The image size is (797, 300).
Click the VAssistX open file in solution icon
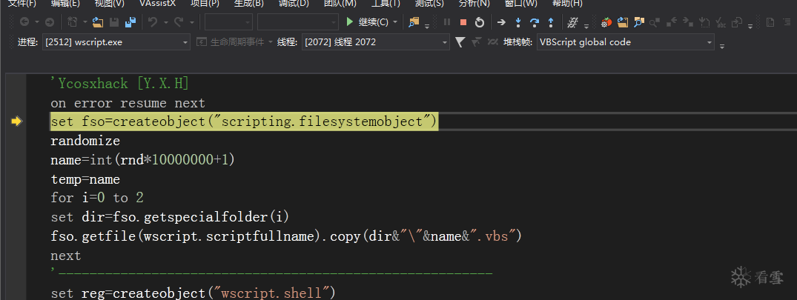pos(623,21)
